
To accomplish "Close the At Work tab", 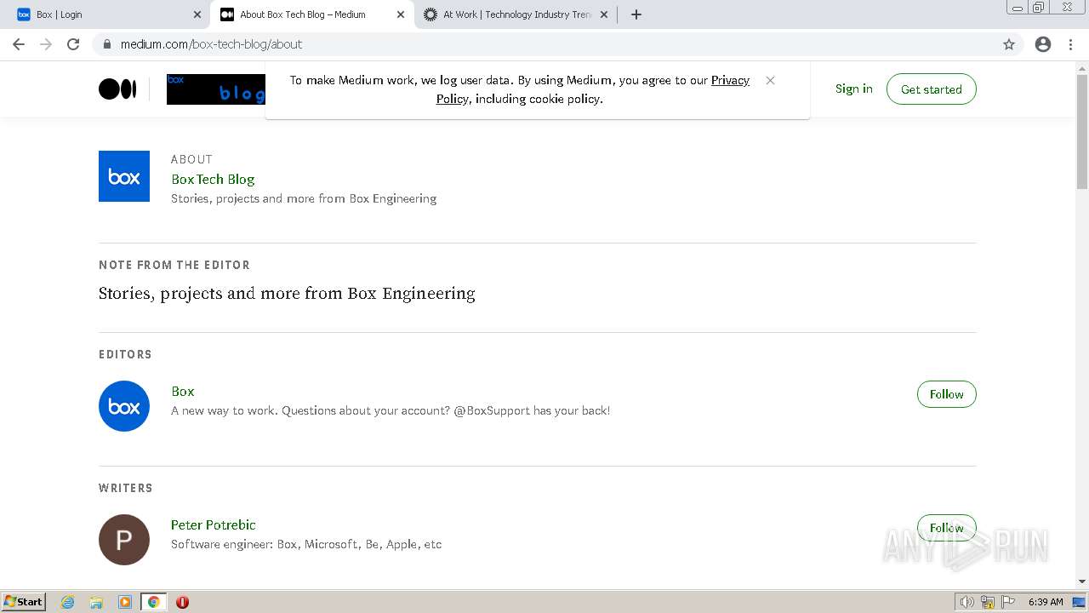I will (604, 14).
